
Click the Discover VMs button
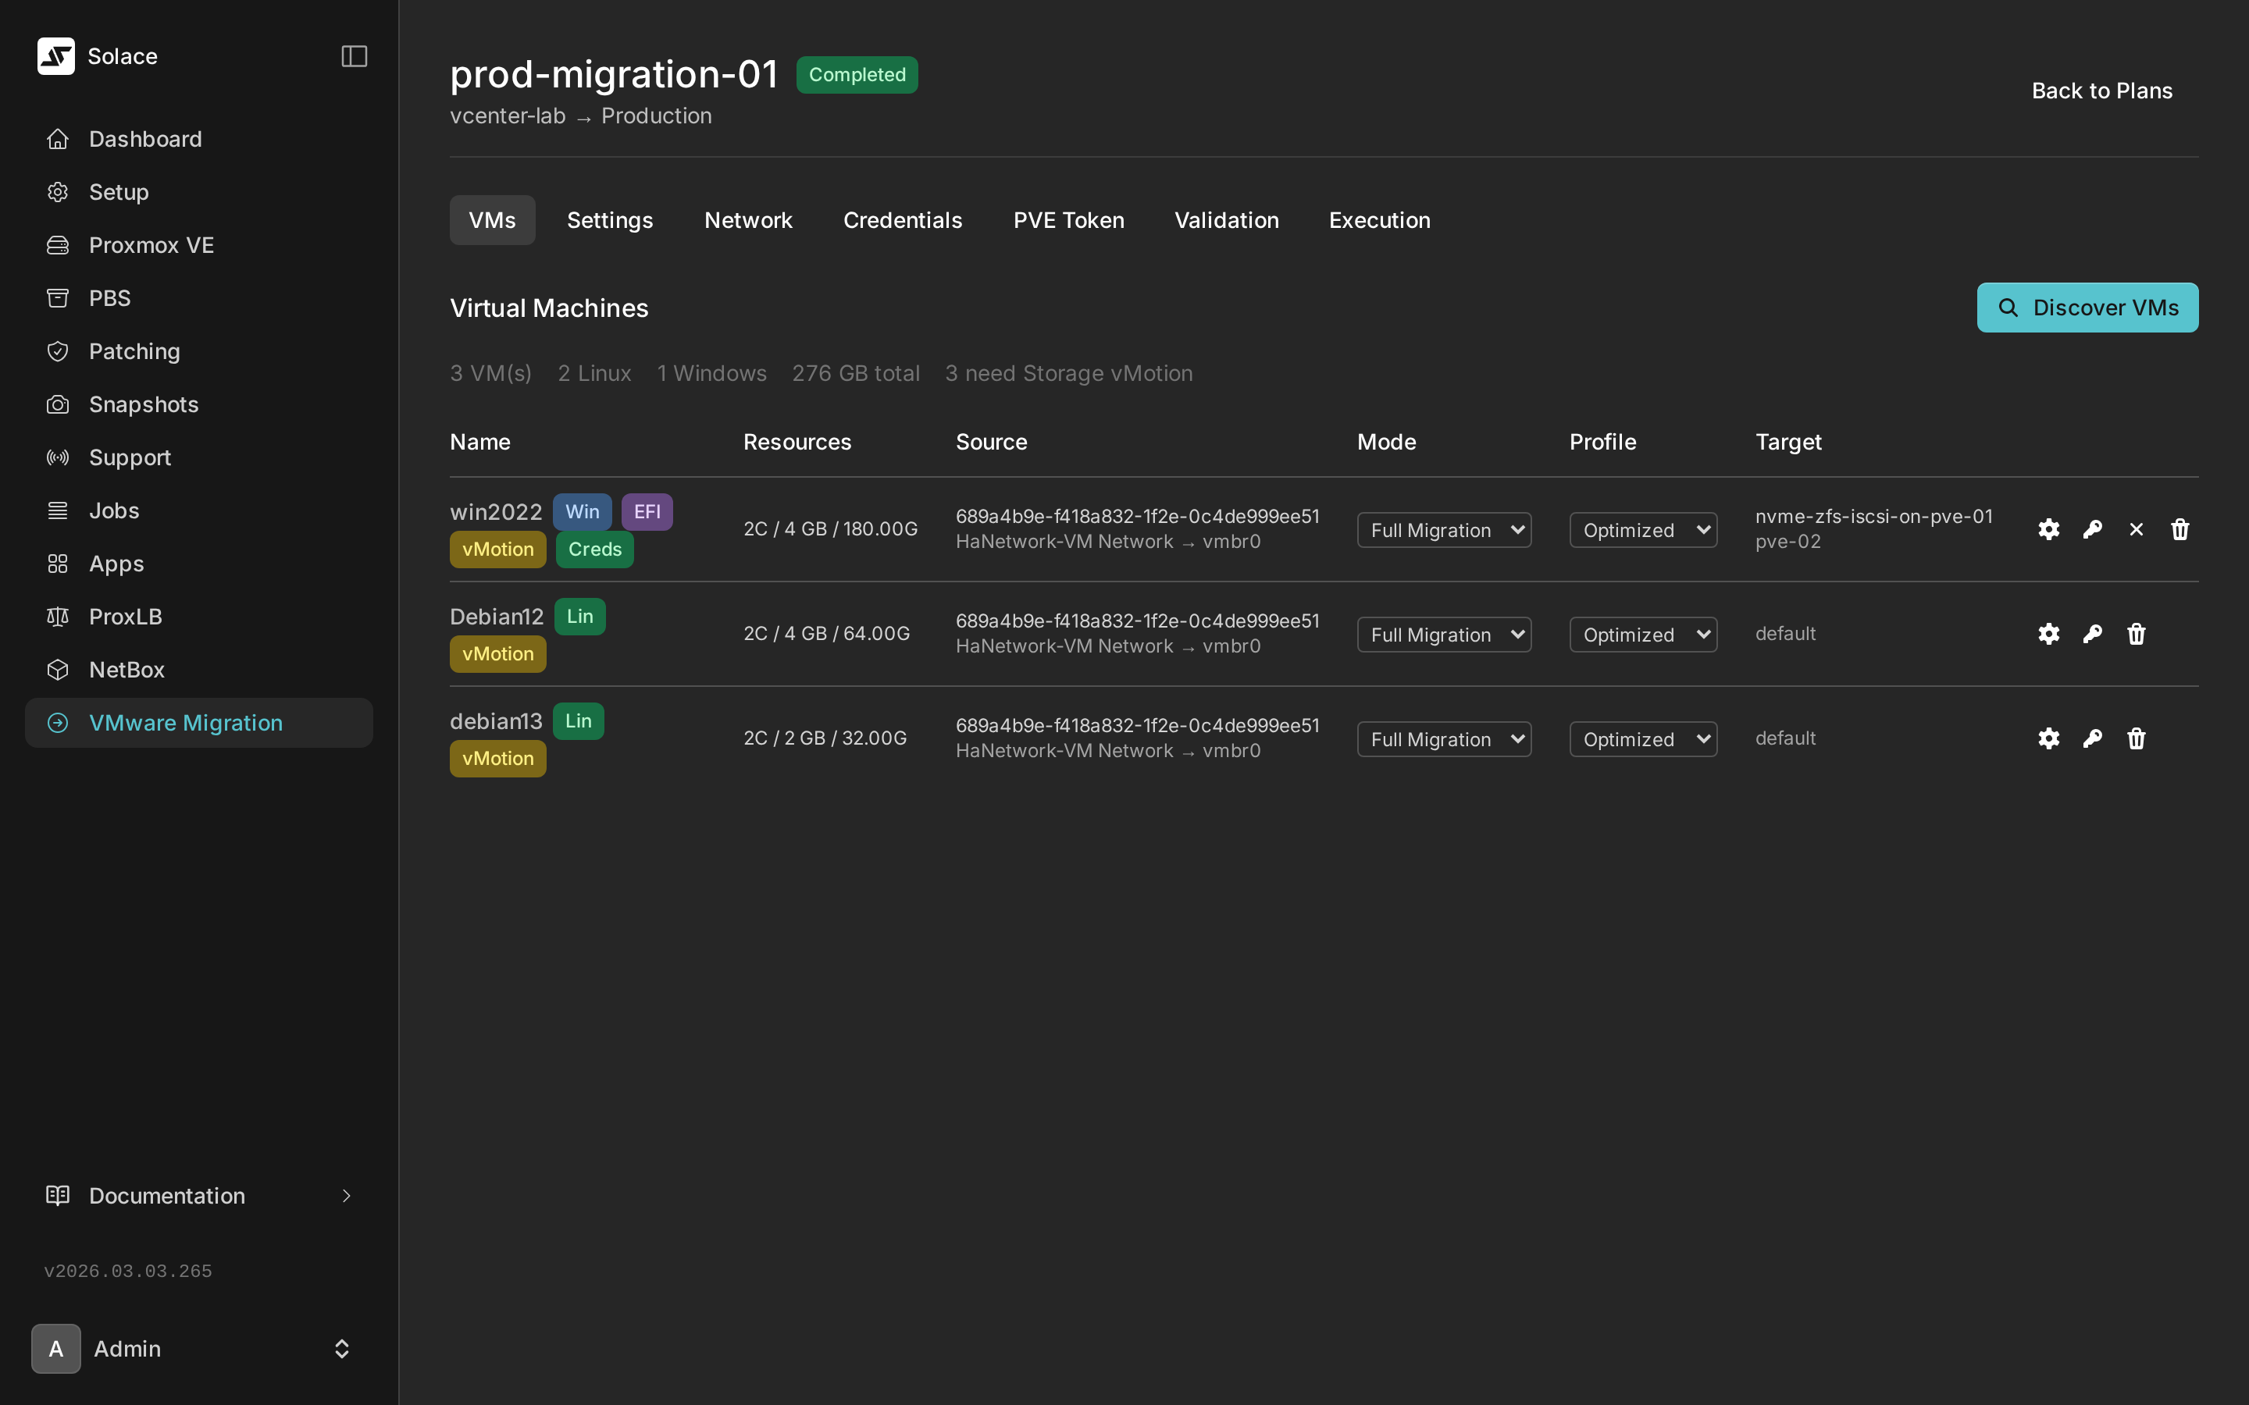click(x=2087, y=307)
